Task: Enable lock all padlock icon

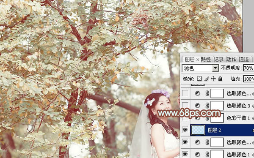Action: (220, 79)
